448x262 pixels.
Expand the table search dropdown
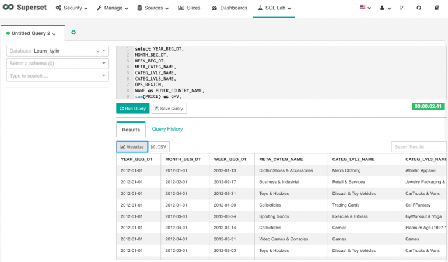pyautogui.click(x=104, y=76)
